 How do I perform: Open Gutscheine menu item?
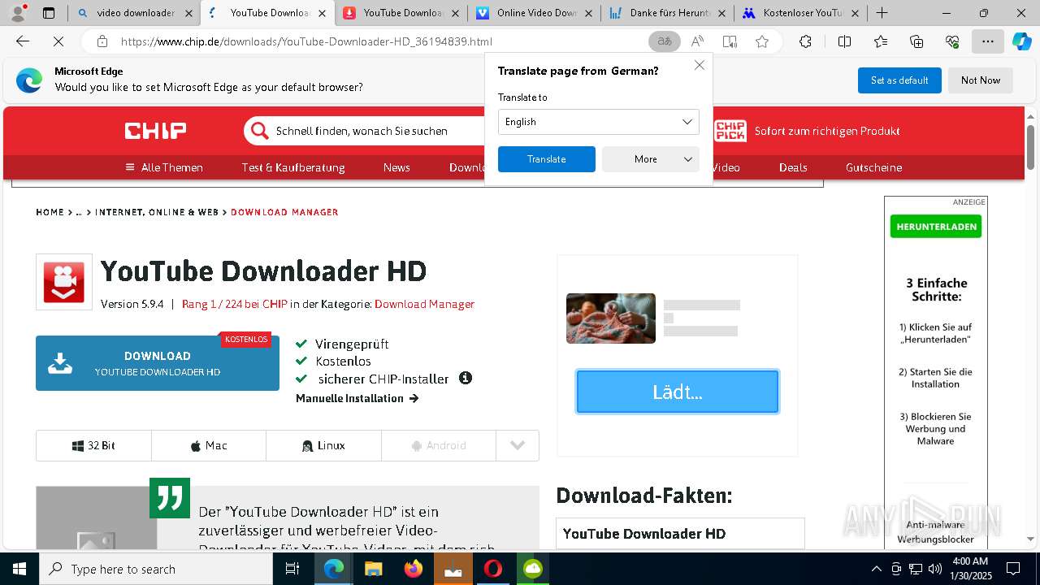(x=874, y=167)
